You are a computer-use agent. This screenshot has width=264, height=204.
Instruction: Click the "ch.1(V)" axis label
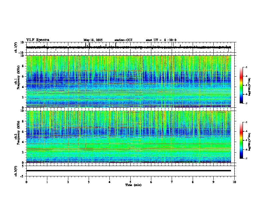pyautogui.click(x=16, y=47)
